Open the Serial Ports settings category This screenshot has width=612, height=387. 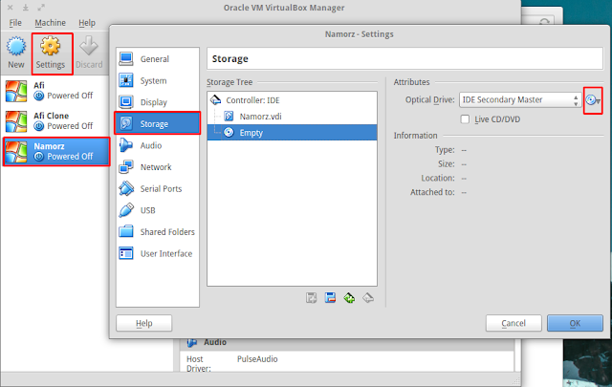(157, 189)
